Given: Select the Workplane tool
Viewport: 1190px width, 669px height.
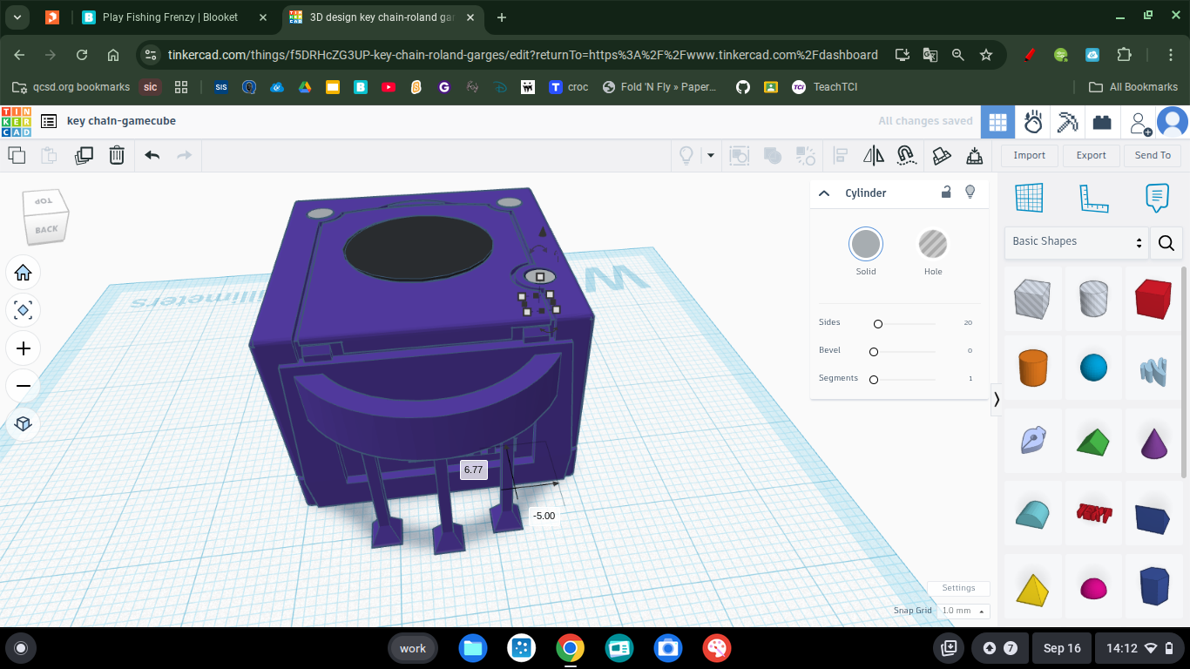Looking at the screenshot, I should click(x=1030, y=198).
